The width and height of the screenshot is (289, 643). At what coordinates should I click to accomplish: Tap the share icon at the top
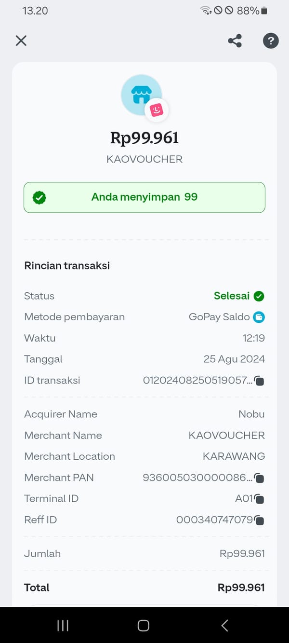pos(234,41)
